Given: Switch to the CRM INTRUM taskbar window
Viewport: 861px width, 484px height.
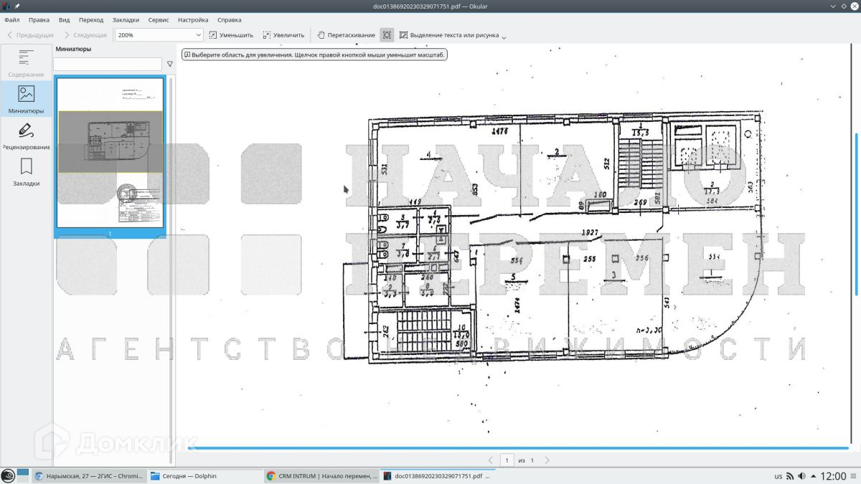Looking at the screenshot, I should (x=321, y=476).
